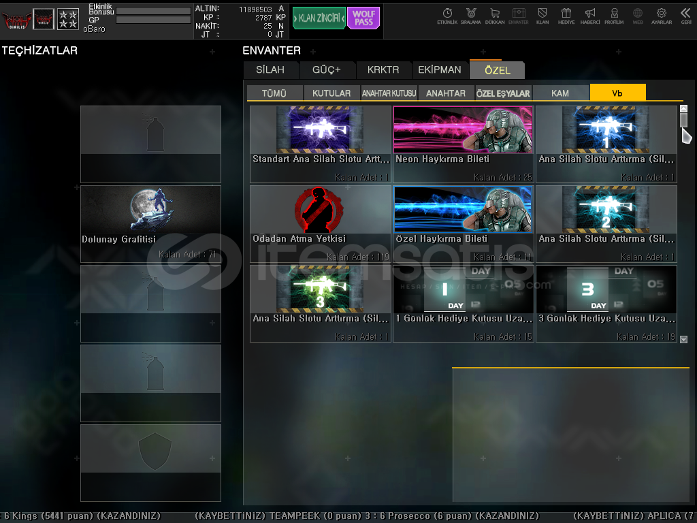Click the Wolfteam Diriliş logo
Image resolution: width=697 pixels, height=523 pixels.
pyautogui.click(x=16, y=19)
